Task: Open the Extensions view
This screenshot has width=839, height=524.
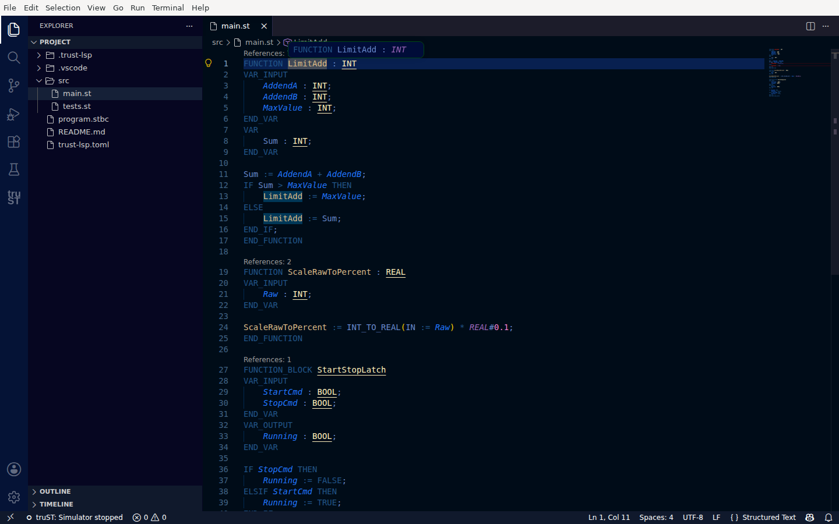Action: coord(14,141)
